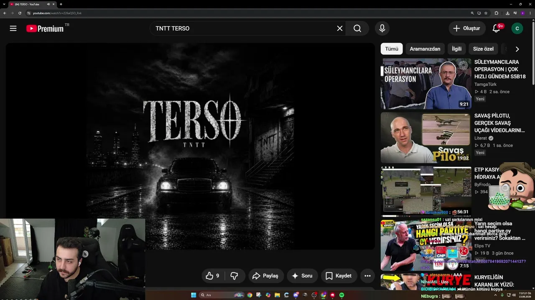Open the SÜLEYMANCILARA OPERASYON video title
535x300 pixels.
coord(500,69)
